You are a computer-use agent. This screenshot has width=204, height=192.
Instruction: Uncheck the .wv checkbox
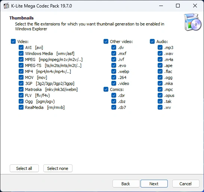point(160,107)
